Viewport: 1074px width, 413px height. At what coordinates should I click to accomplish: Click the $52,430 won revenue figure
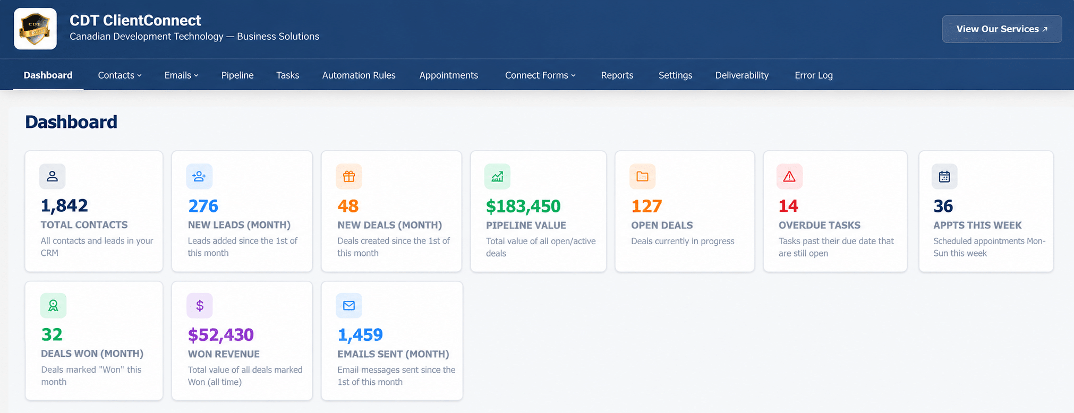[x=221, y=334]
